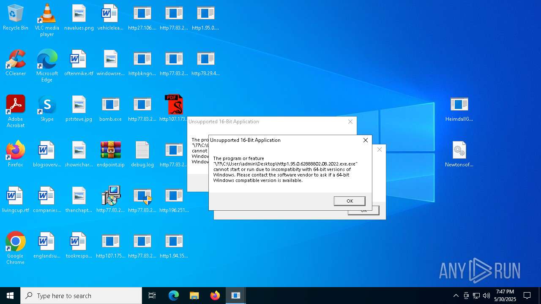541x304 pixels.
Task: Open the volume control tray icon
Action: coord(486,296)
